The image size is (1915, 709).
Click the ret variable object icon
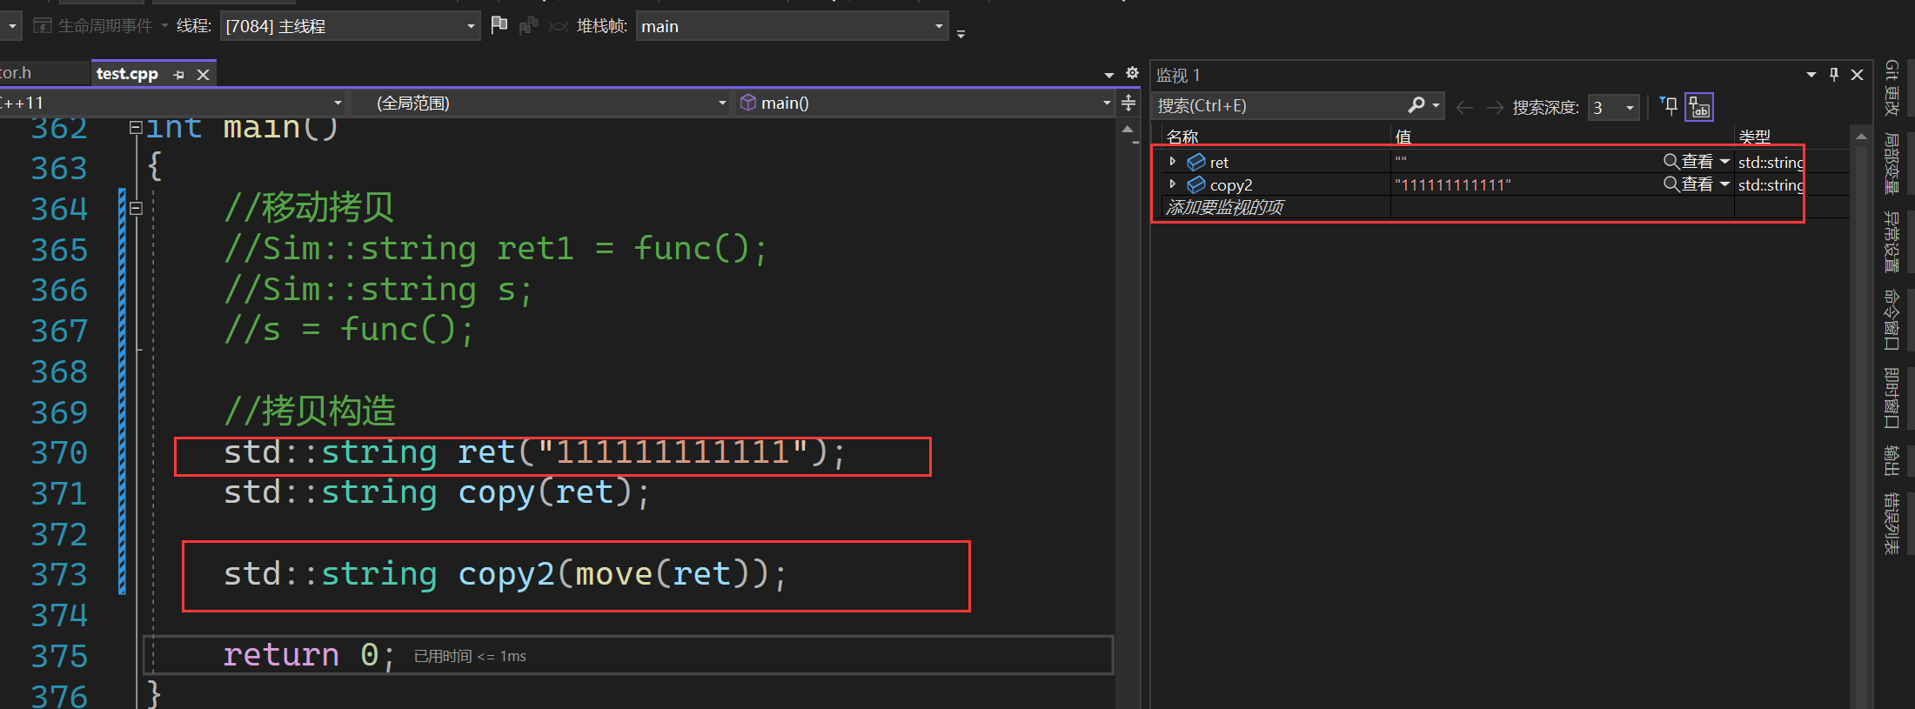1196,162
